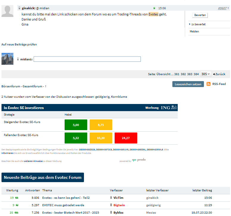Click the Antworten column header
Screen dimensions: 231x216
click(32, 190)
